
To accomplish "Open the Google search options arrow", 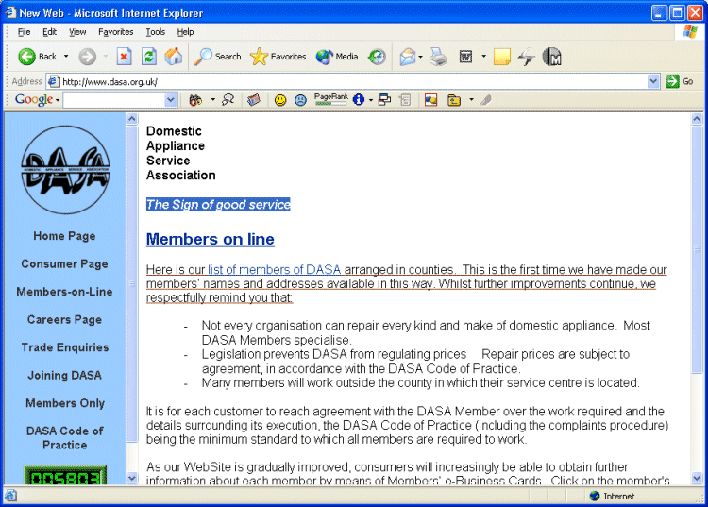I will (x=212, y=100).
